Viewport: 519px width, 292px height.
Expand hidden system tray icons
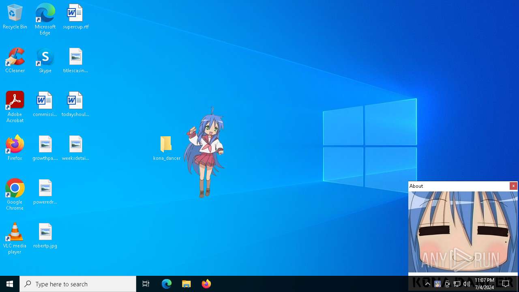coord(427,284)
